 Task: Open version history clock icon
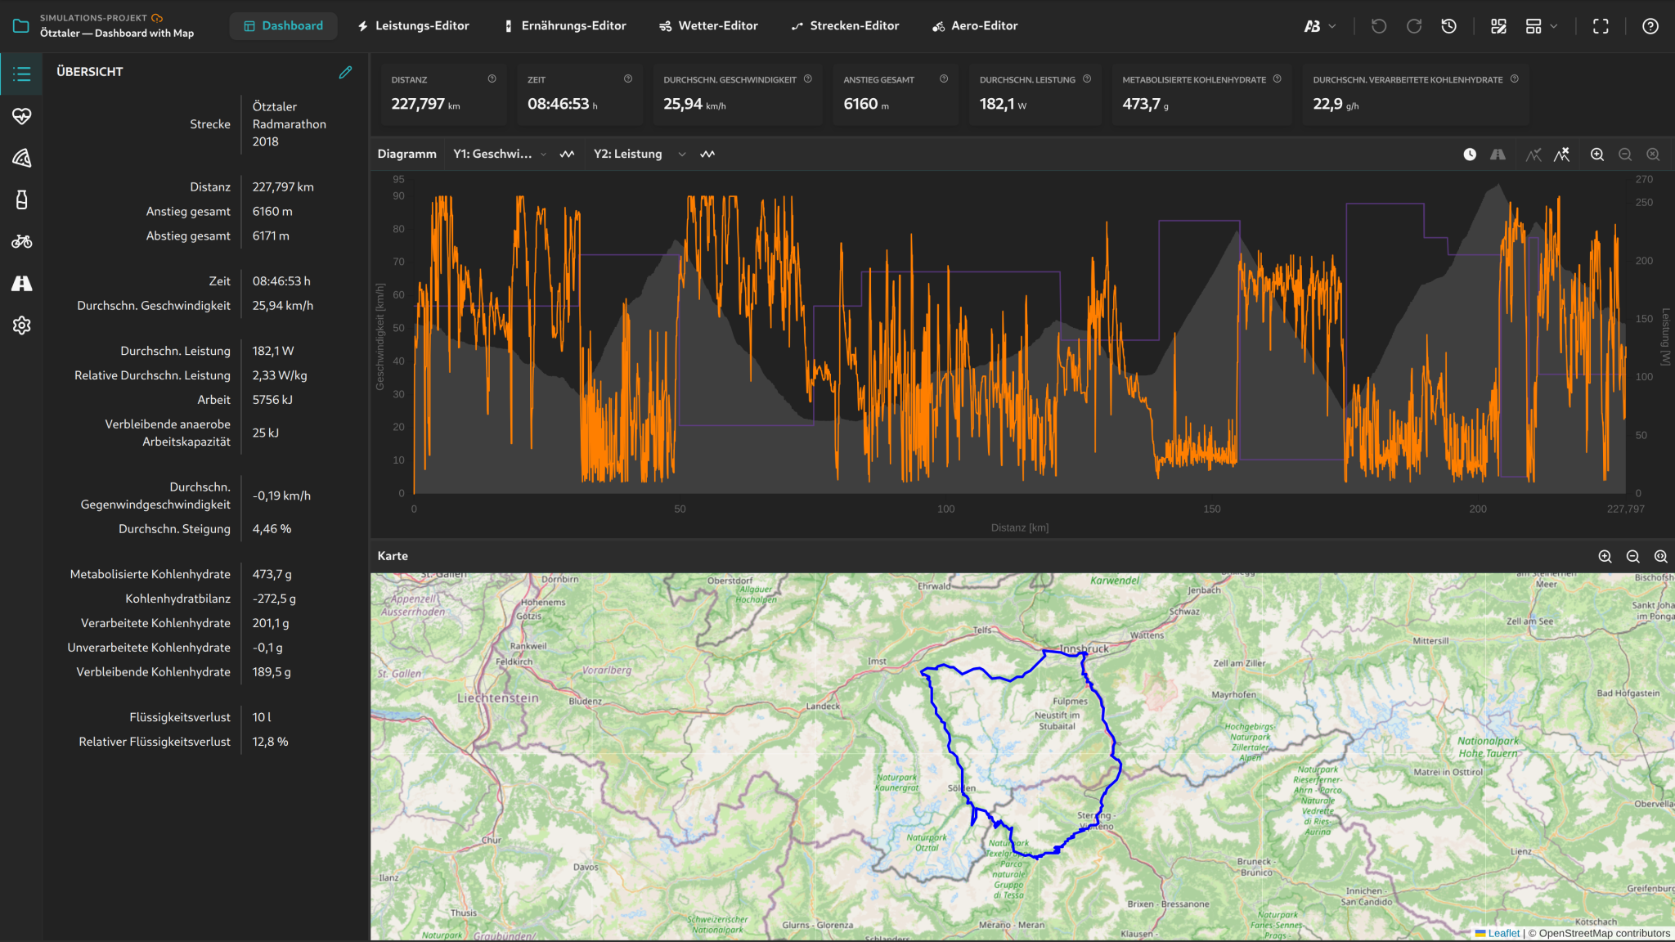click(1448, 26)
